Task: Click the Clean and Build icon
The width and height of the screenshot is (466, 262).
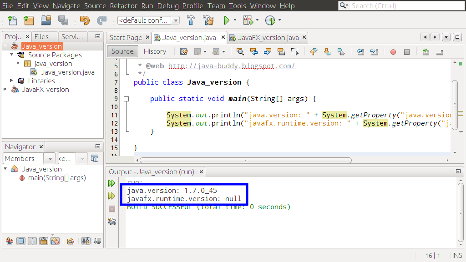Action: tap(208, 20)
